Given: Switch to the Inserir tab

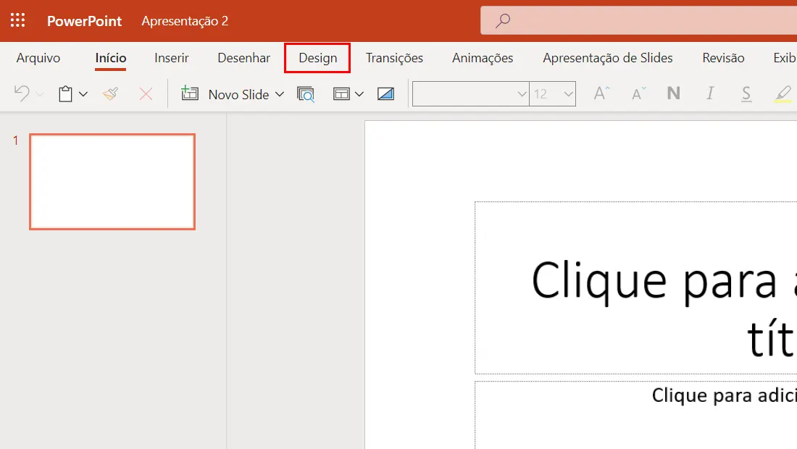Looking at the screenshot, I should (x=171, y=58).
